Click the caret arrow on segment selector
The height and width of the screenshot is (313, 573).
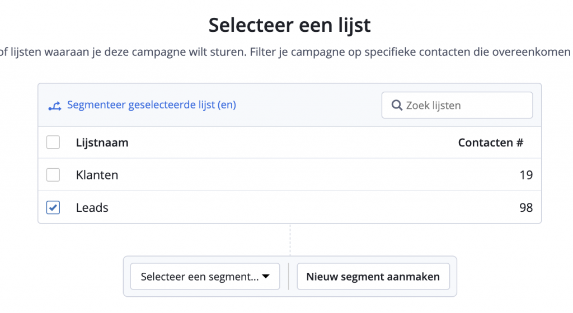click(x=266, y=277)
